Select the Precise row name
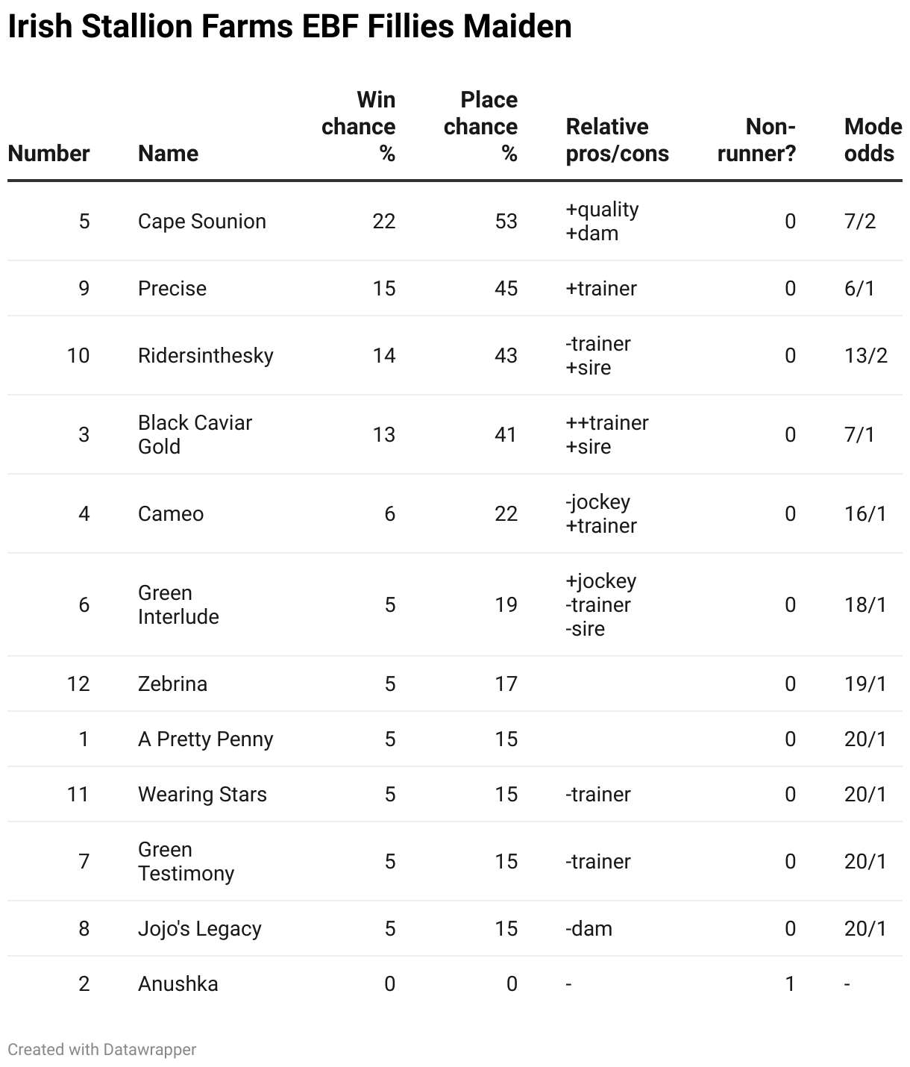This screenshot has height=1067, width=910. tap(172, 289)
